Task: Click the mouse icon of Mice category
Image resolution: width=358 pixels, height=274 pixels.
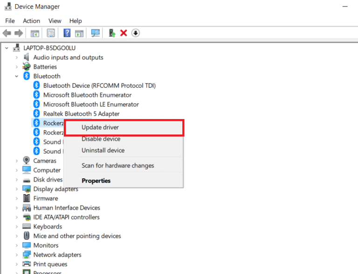Action: pos(27,236)
